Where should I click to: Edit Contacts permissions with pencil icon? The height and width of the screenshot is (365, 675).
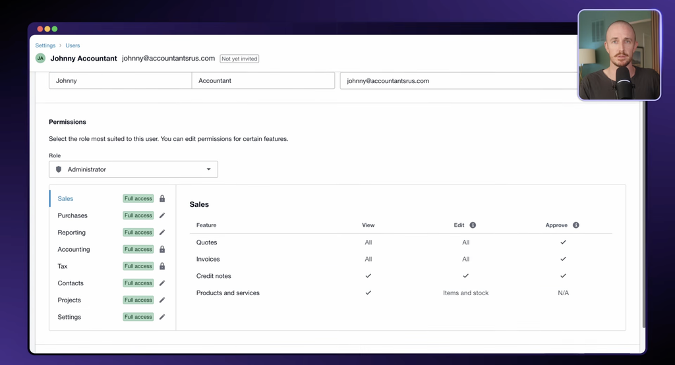(162, 283)
